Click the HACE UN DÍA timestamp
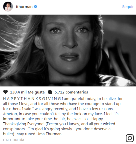Screen dimensions: 136x144 (14, 140)
